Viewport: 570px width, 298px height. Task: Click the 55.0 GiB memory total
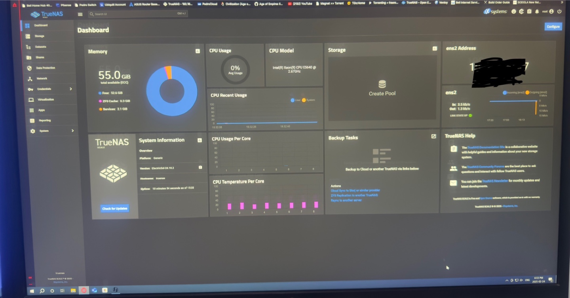pyautogui.click(x=114, y=75)
